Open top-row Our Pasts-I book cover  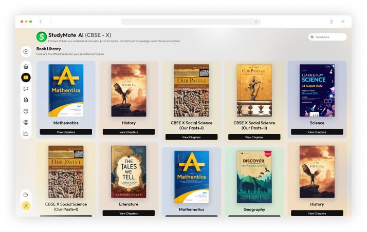point(191,90)
